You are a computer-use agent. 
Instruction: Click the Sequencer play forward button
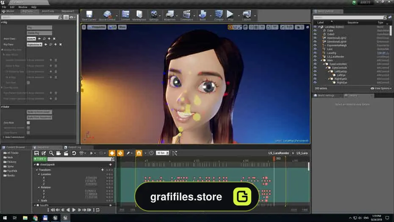click(x=74, y=210)
